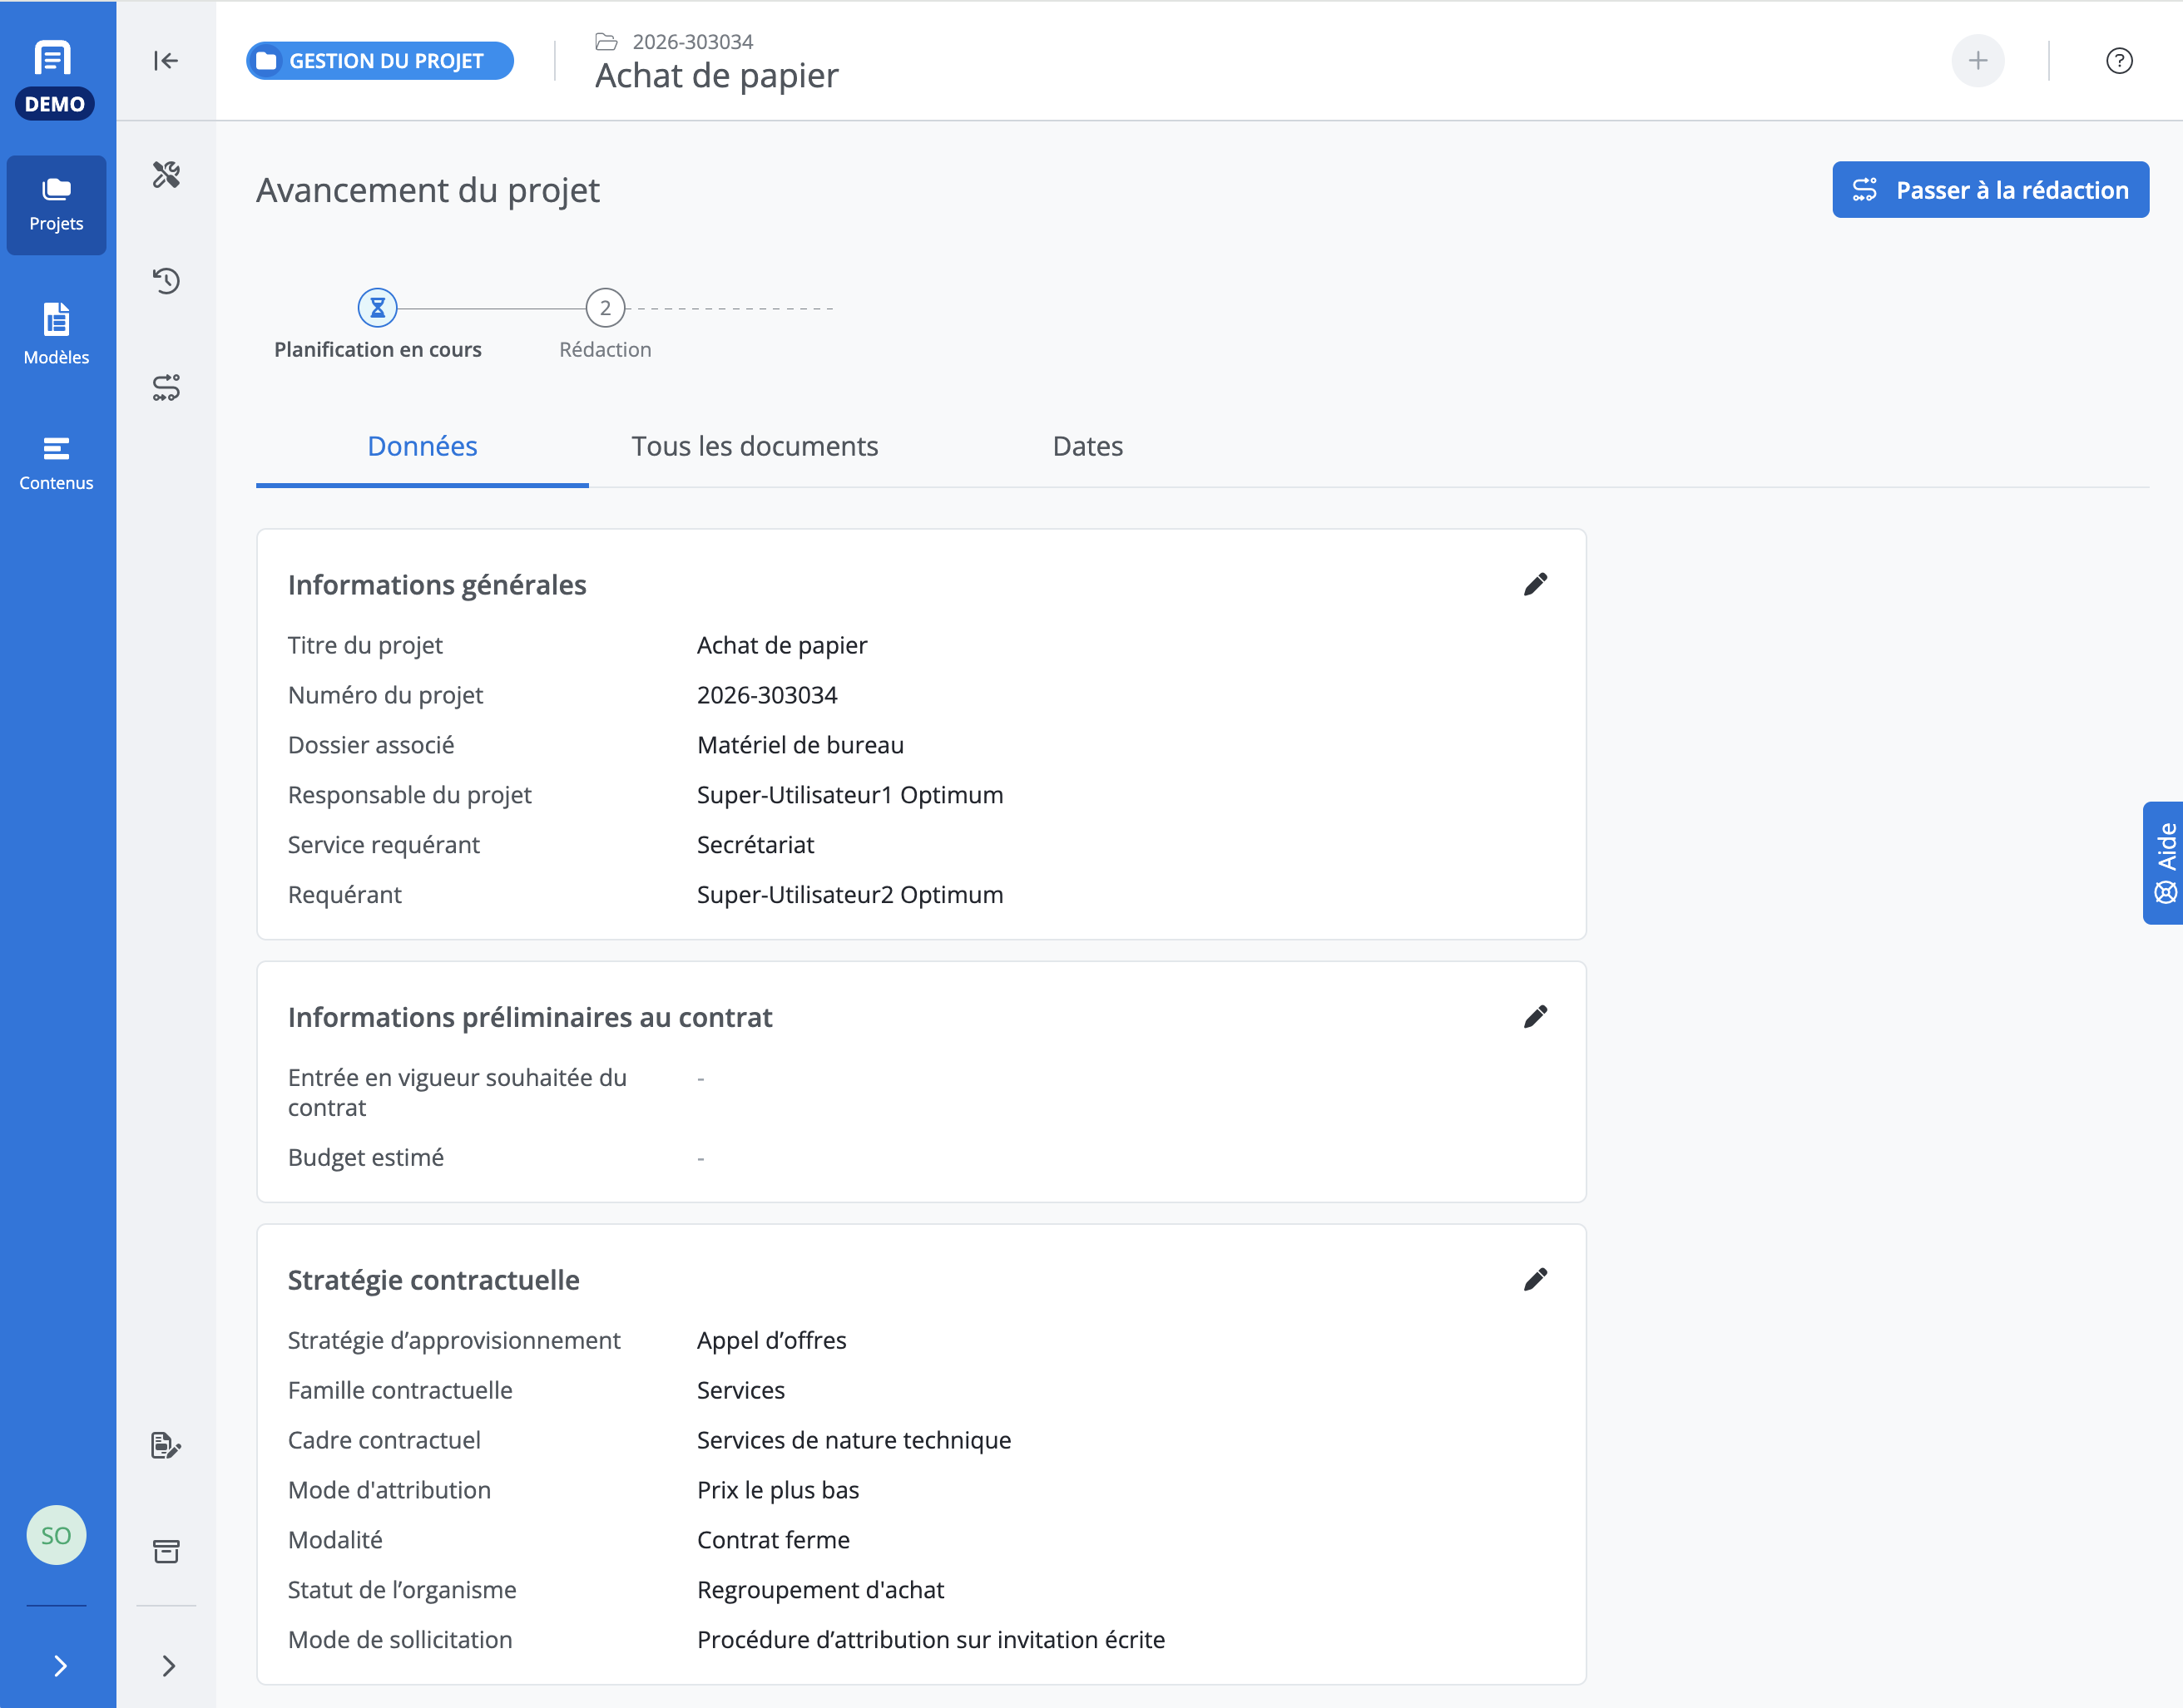This screenshot has width=2183, height=1708.
Task: Click the Regroupement d'achat value
Action: [x=819, y=1590]
